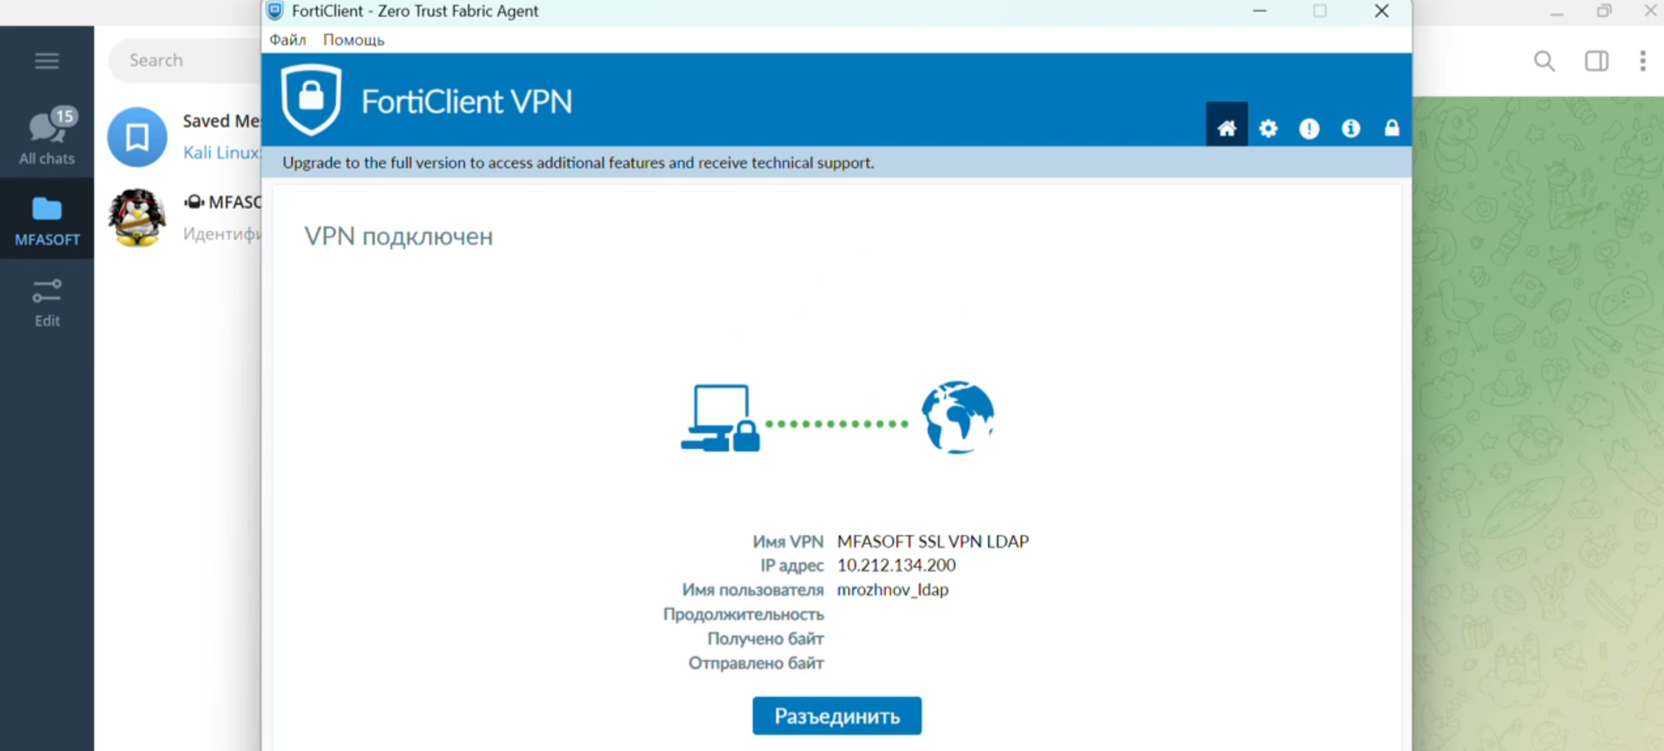Click Telegram search magnifier icon
Image resolution: width=1664 pixels, height=751 pixels.
[1545, 61]
